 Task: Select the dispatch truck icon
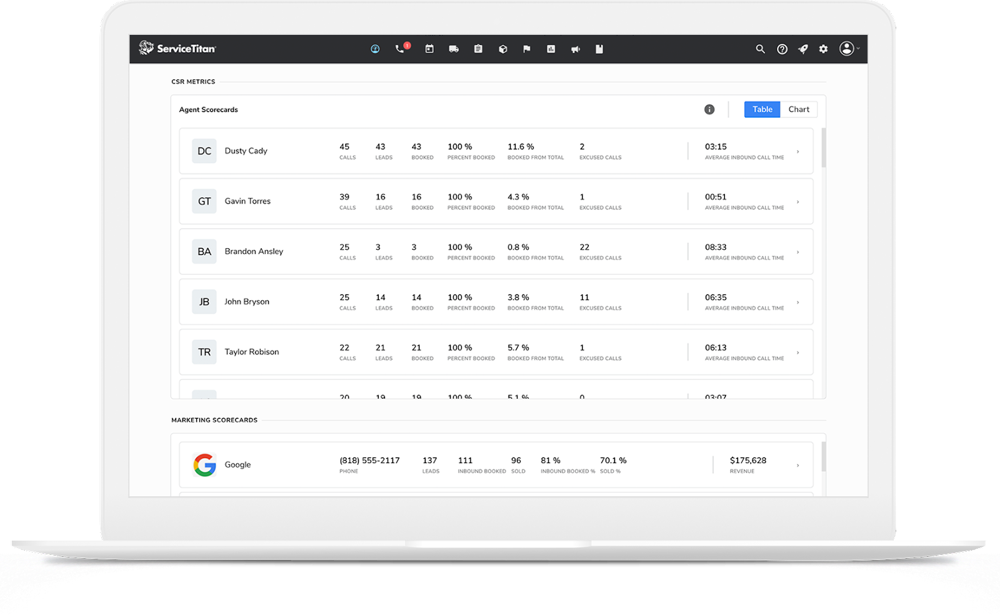pos(453,49)
